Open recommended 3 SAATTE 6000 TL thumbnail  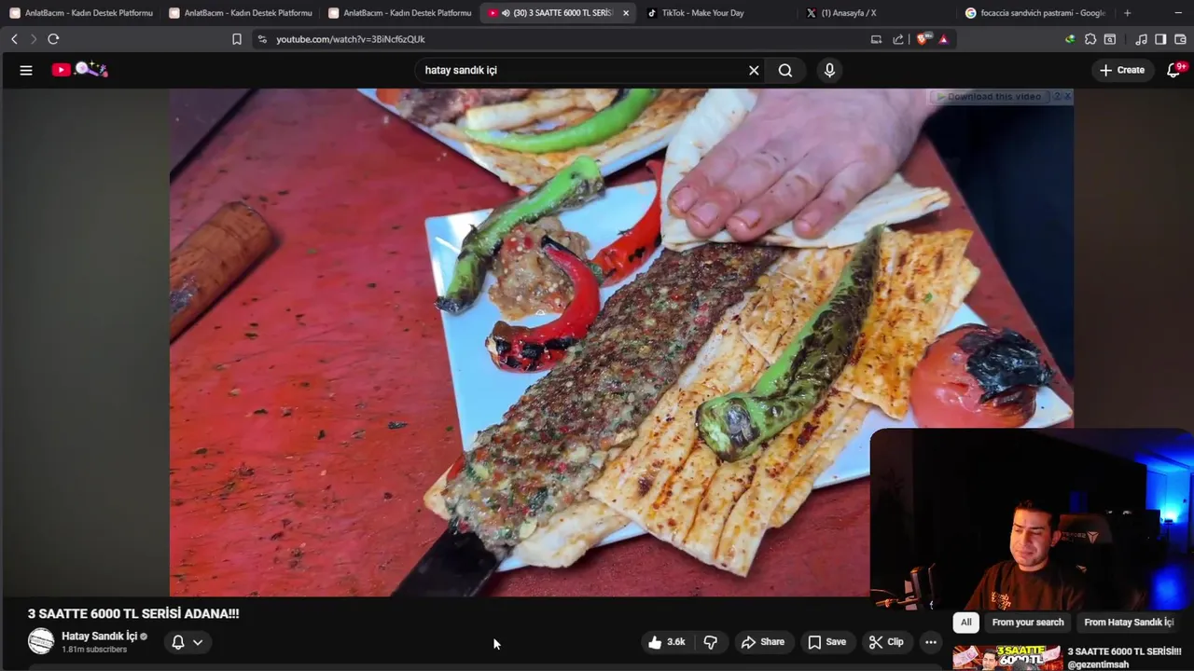tap(1007, 658)
